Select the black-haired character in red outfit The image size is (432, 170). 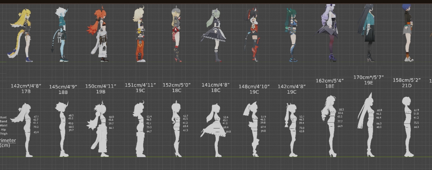pyautogui.click(x=253, y=34)
